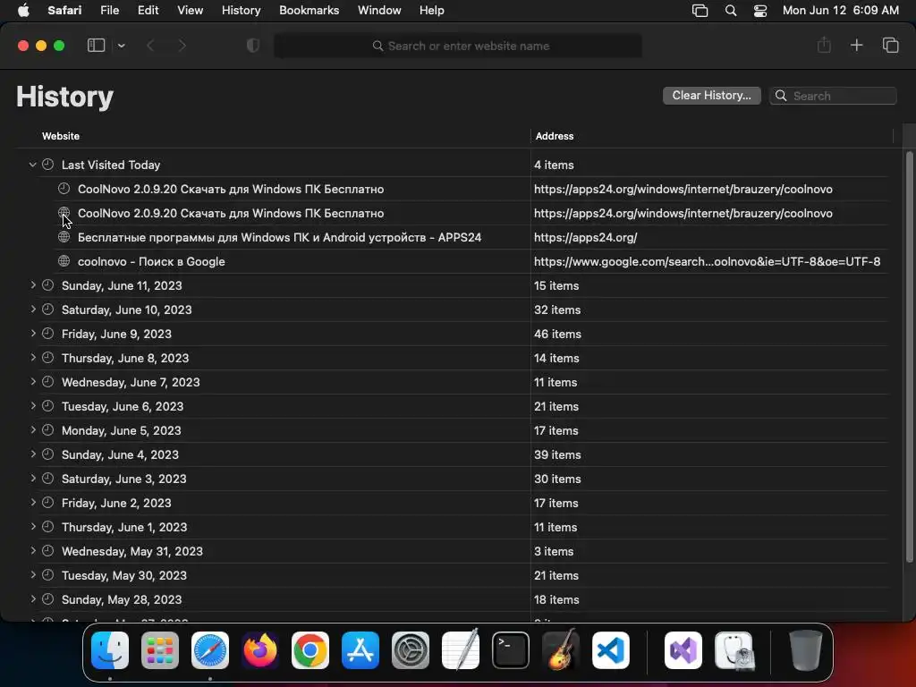
Task: Expand Thursday, June 1, 2023
Action: [33, 526]
